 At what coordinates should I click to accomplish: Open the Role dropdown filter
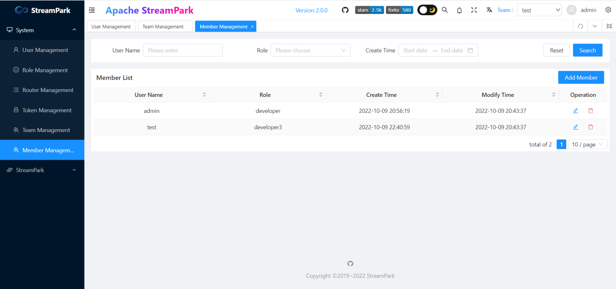click(310, 50)
